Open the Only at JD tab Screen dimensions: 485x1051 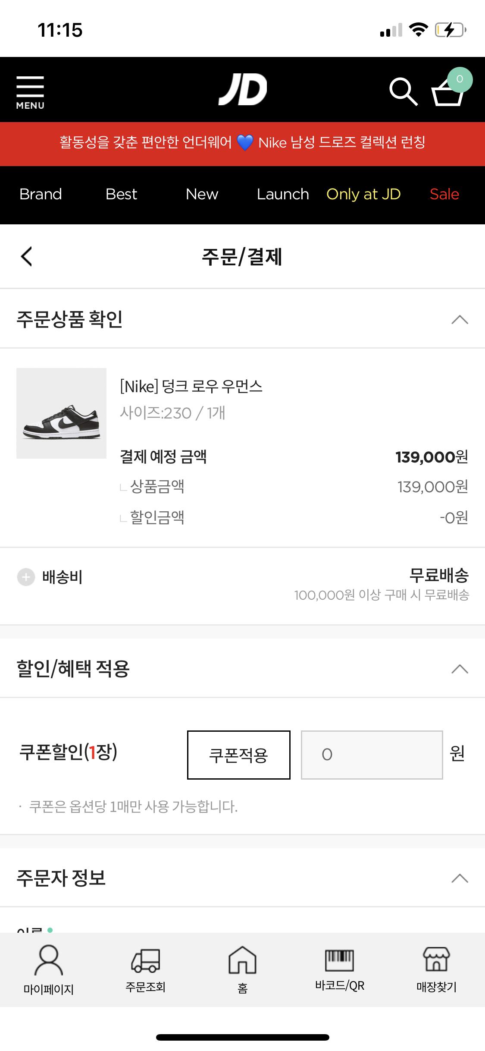pyautogui.click(x=363, y=195)
